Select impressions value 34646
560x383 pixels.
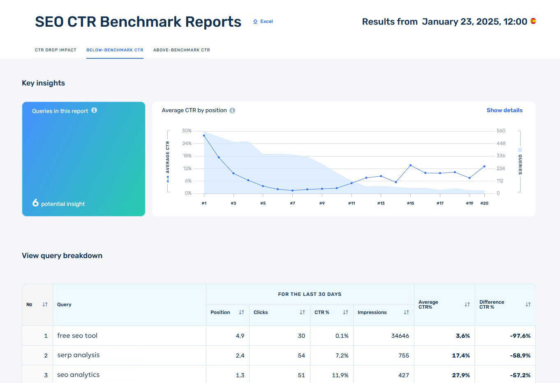[x=400, y=336]
